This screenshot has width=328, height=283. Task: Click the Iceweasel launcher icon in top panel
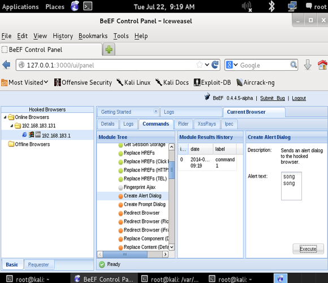[75, 6]
